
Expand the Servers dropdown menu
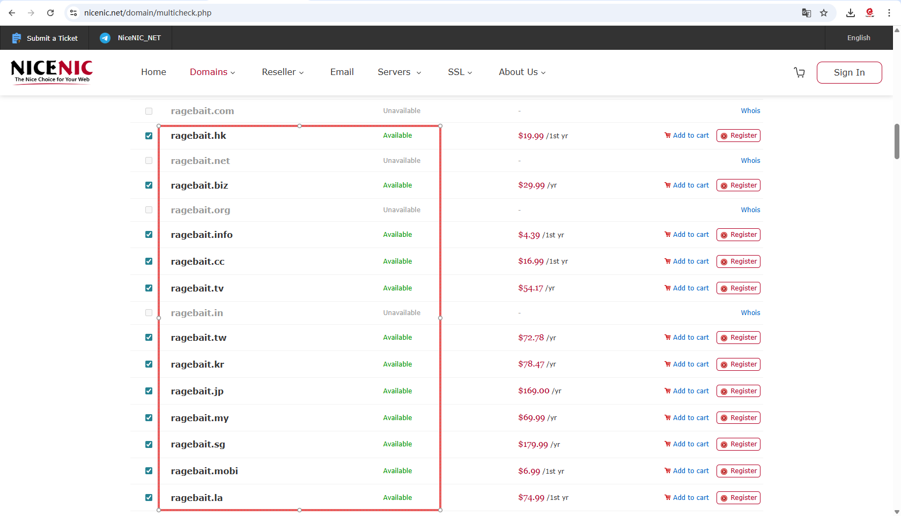399,72
